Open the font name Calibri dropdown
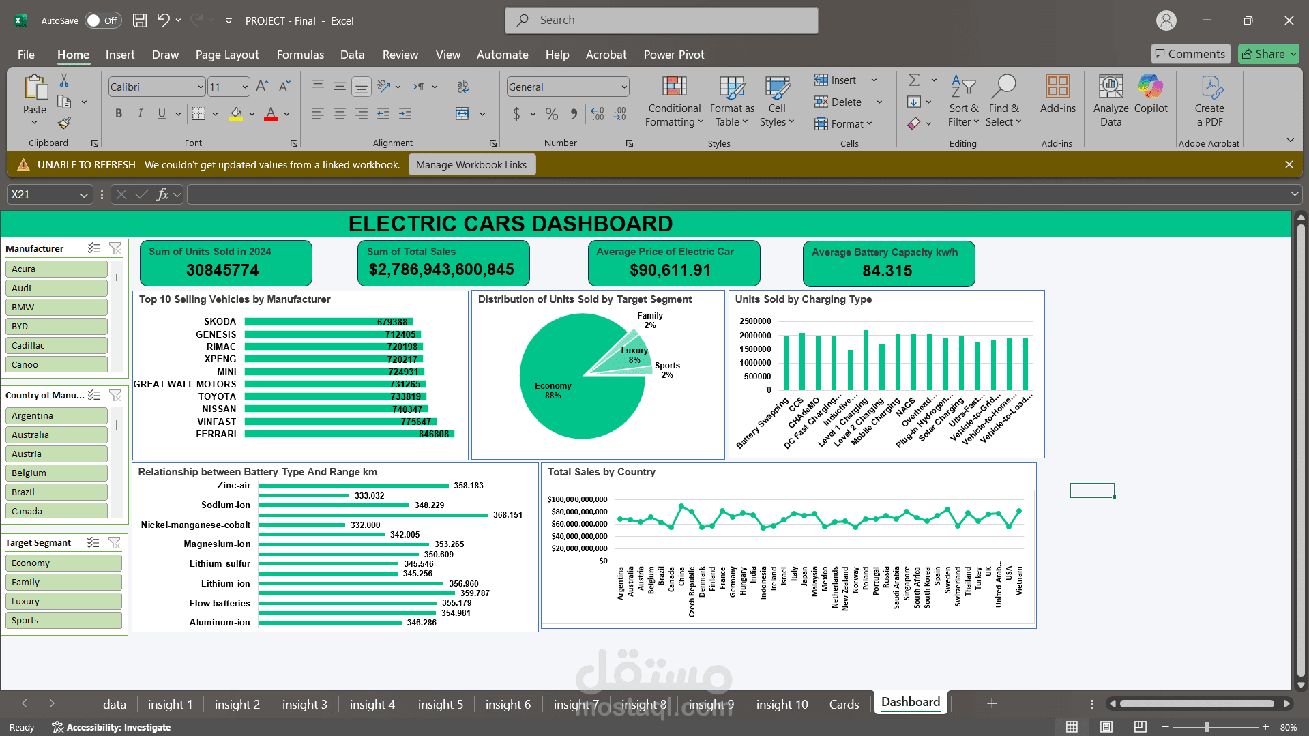The height and width of the screenshot is (736, 1309). [x=201, y=87]
